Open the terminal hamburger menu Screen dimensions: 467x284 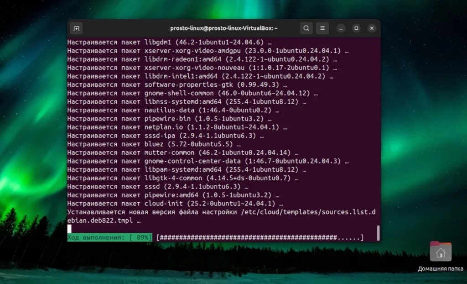coord(322,28)
